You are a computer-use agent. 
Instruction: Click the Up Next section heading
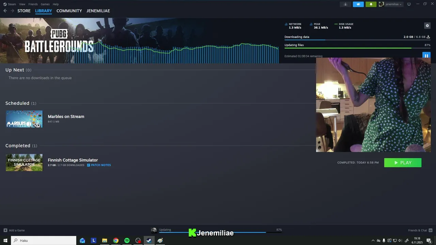point(15,70)
